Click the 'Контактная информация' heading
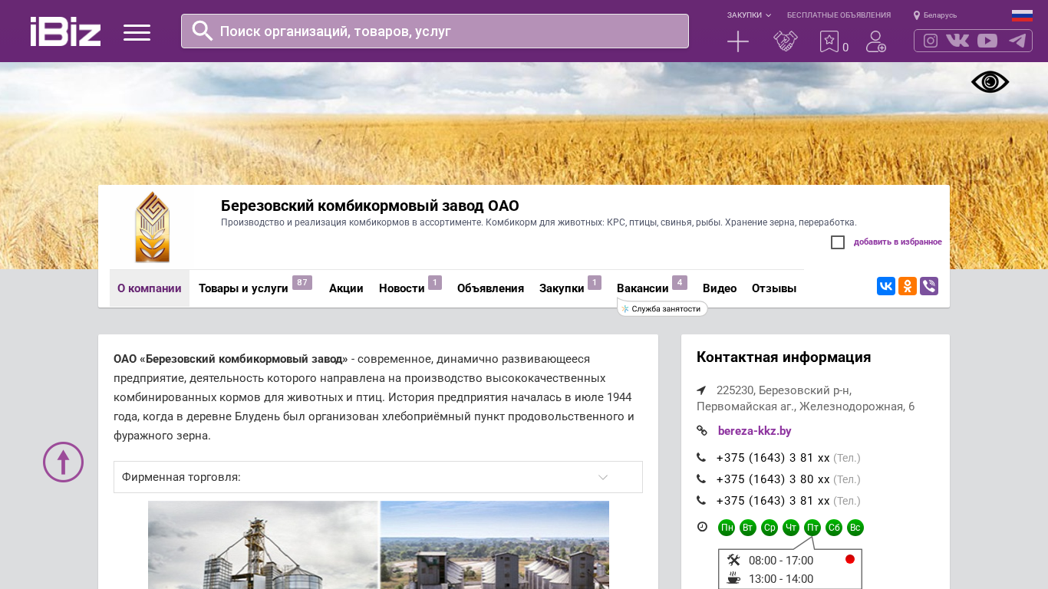This screenshot has width=1048, height=589. click(783, 357)
